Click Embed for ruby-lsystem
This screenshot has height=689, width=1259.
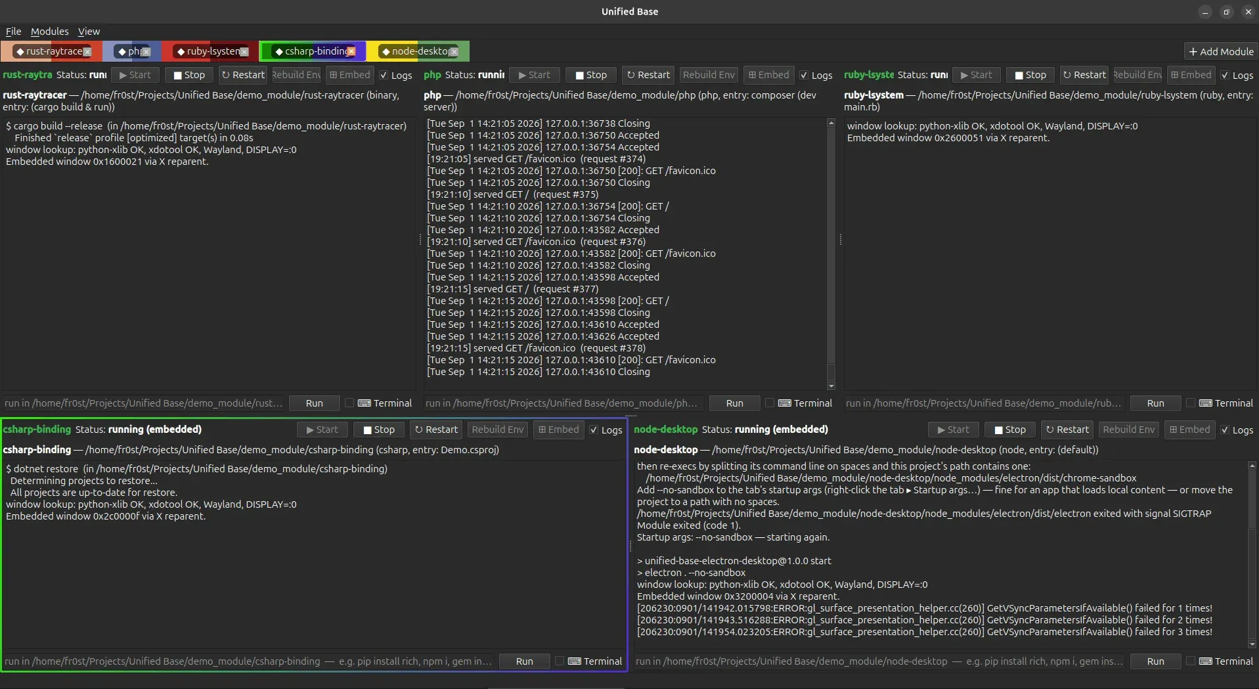1191,75
